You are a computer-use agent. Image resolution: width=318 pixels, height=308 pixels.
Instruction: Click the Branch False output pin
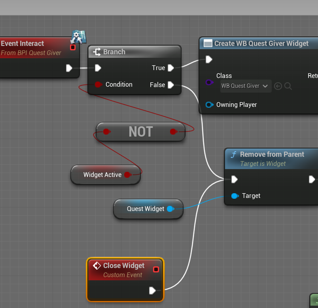pos(171,85)
